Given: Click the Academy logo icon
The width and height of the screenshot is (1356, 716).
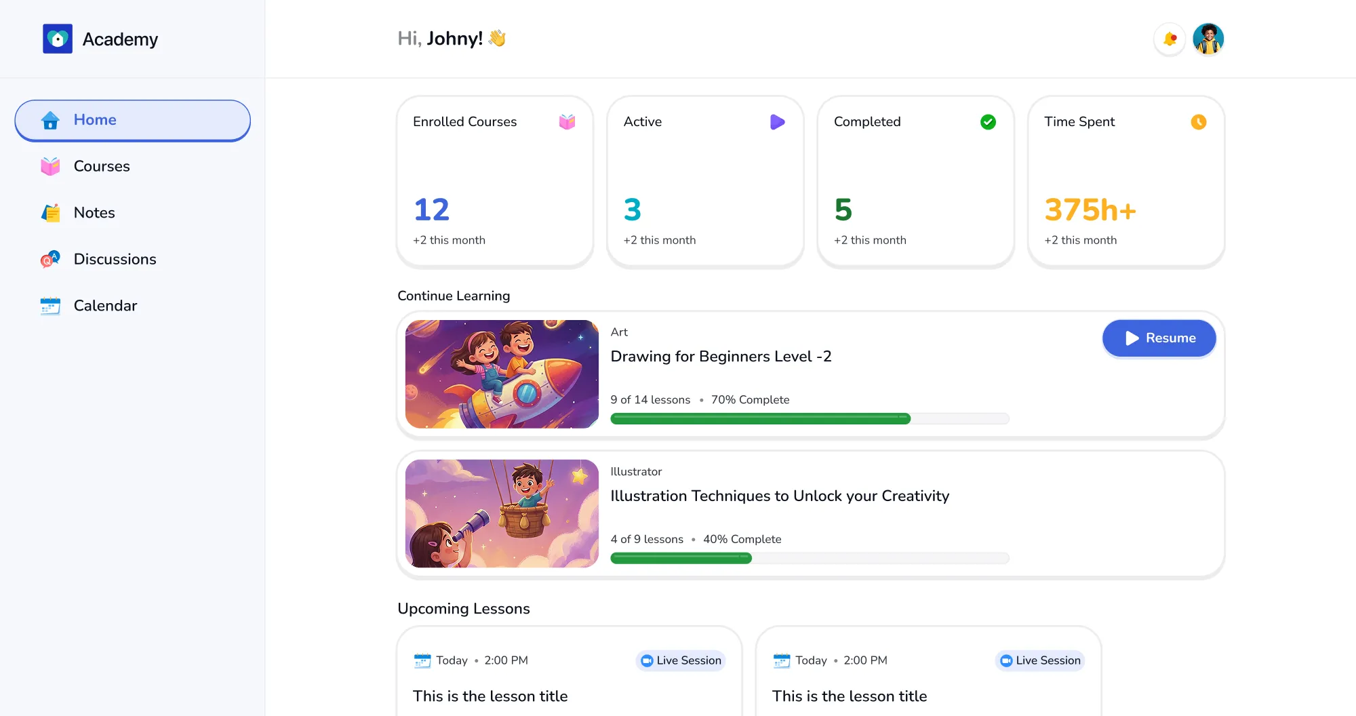Looking at the screenshot, I should click(58, 39).
